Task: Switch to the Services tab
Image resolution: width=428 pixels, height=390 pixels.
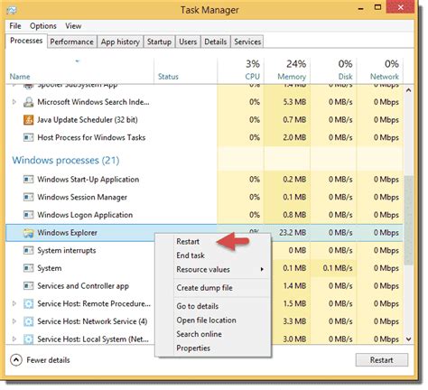Action: tap(247, 42)
